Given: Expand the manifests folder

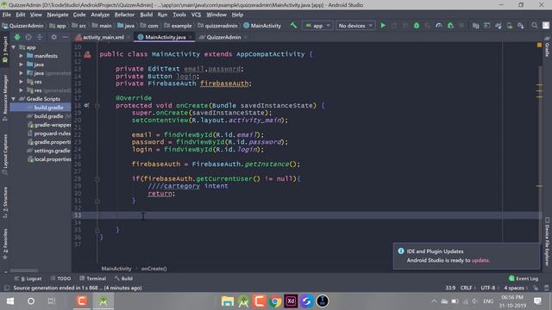Looking at the screenshot, I should (x=21, y=55).
